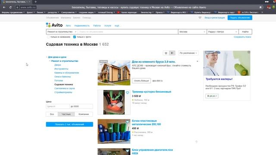Image resolution: width=276 pixels, height=155 pixels.
Task: Click 'Вход и регистрация' link
Action: 215,18
